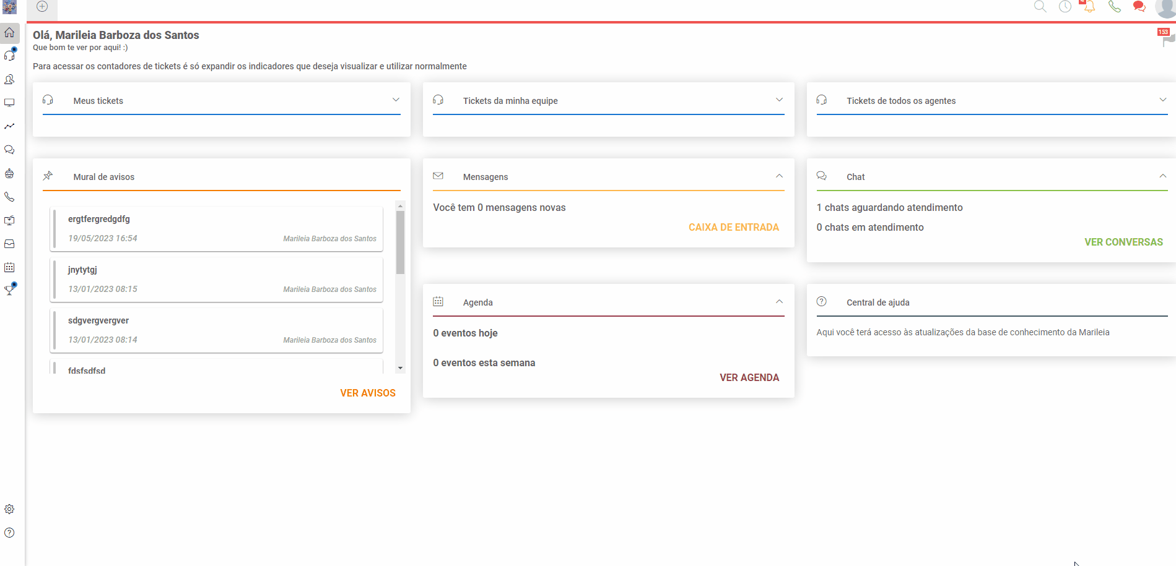Click the VER AGENDA link

click(x=749, y=377)
